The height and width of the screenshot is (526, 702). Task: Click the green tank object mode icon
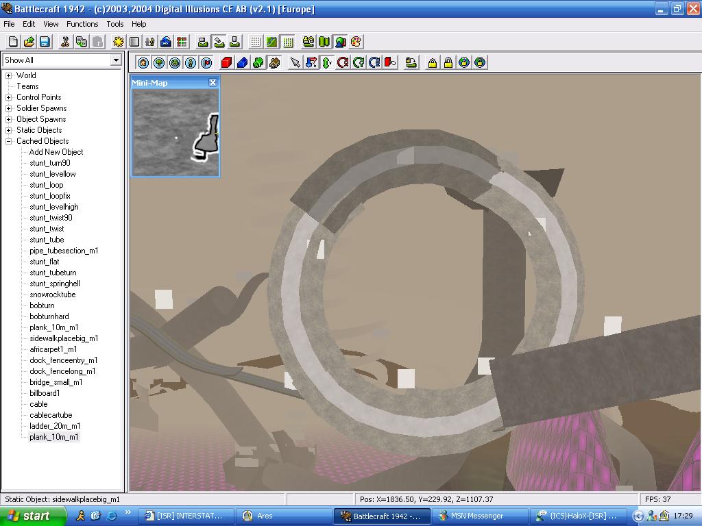[x=308, y=42]
